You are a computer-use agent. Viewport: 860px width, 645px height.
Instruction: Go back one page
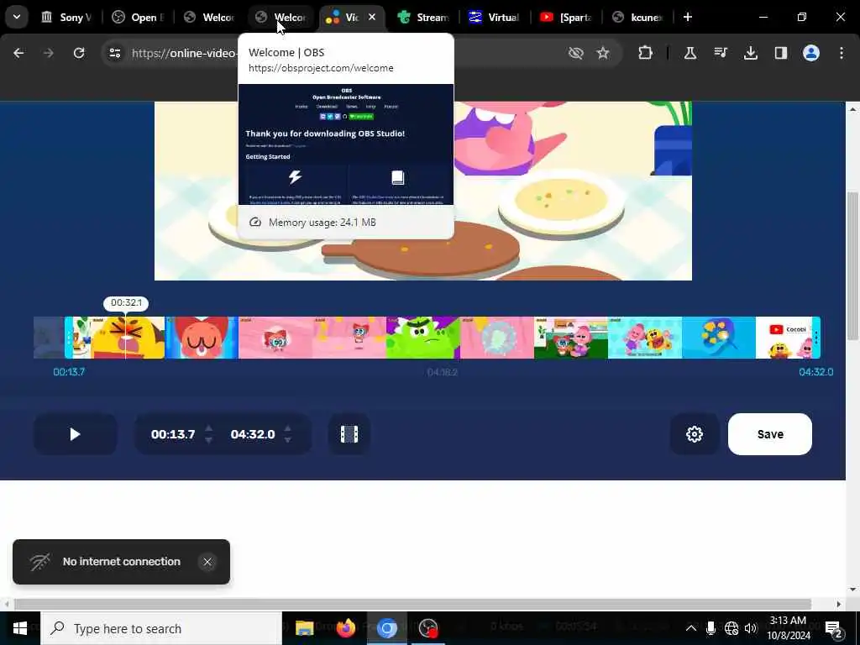click(x=18, y=53)
